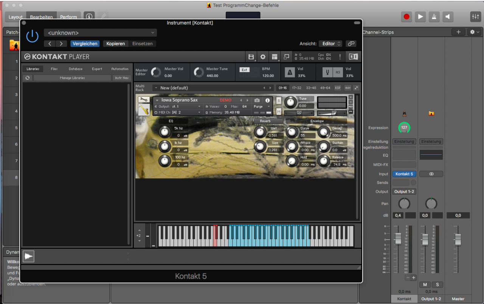The height and width of the screenshot is (304, 484).
Task: Switch to Files tab in browser
Action: click(54, 69)
